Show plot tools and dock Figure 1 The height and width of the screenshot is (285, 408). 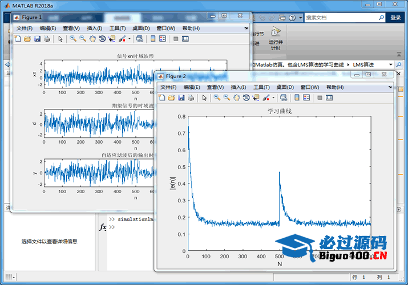click(x=185, y=39)
